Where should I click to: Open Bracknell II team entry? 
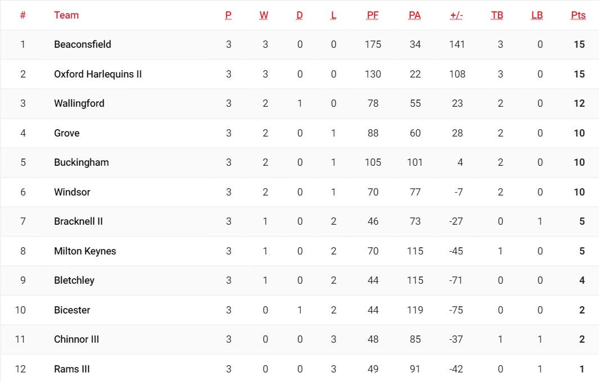[x=78, y=221]
